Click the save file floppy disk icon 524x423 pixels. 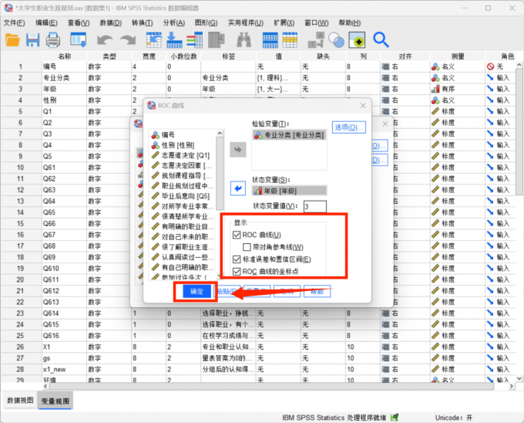[x=32, y=40]
